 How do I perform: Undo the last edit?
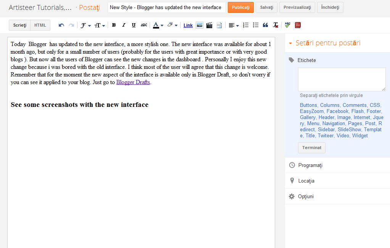(x=61, y=25)
